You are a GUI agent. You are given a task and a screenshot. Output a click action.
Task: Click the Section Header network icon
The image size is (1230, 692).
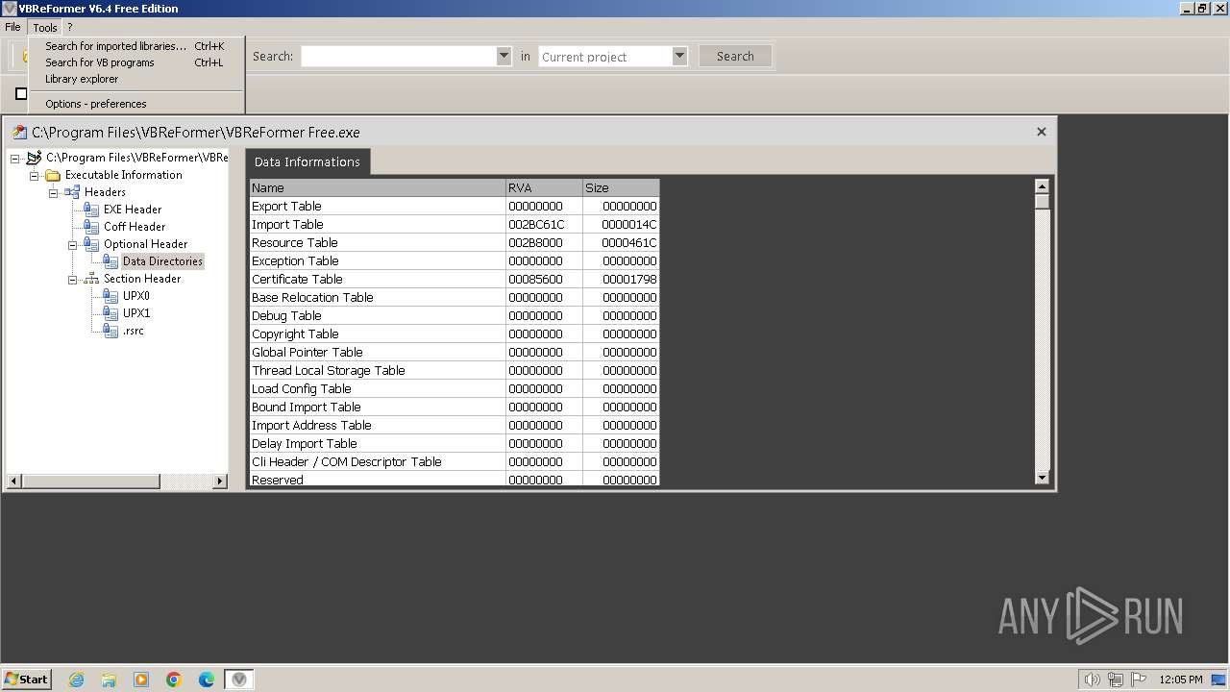tap(91, 279)
